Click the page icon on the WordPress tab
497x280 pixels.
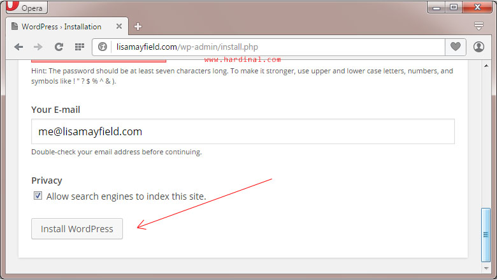pos(15,26)
